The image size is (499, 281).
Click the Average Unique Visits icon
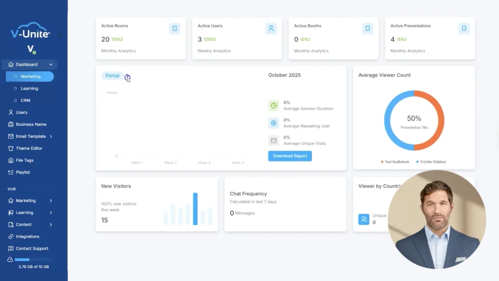point(273,141)
